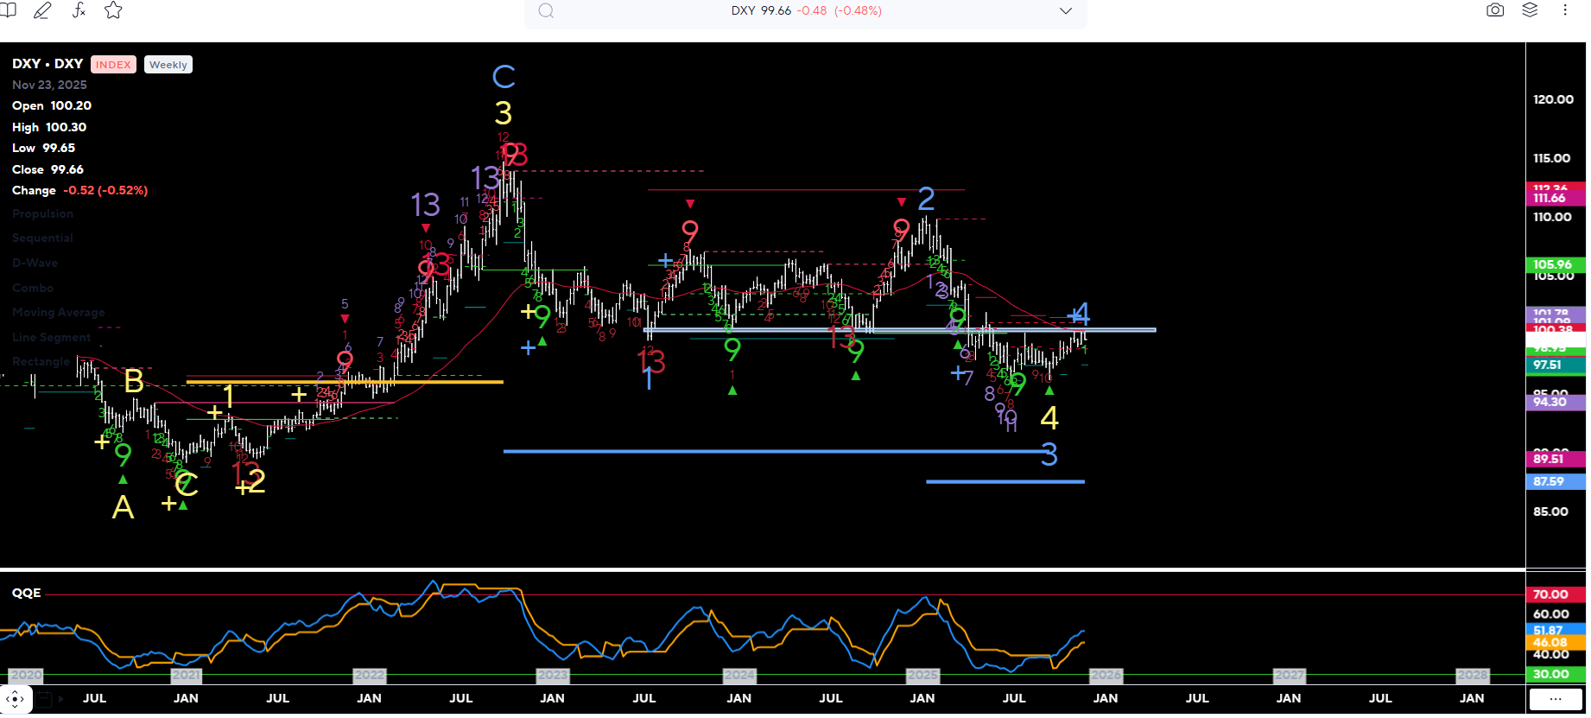This screenshot has width=1591, height=718.
Task: Click the INDEX badge
Action: pyautogui.click(x=113, y=65)
